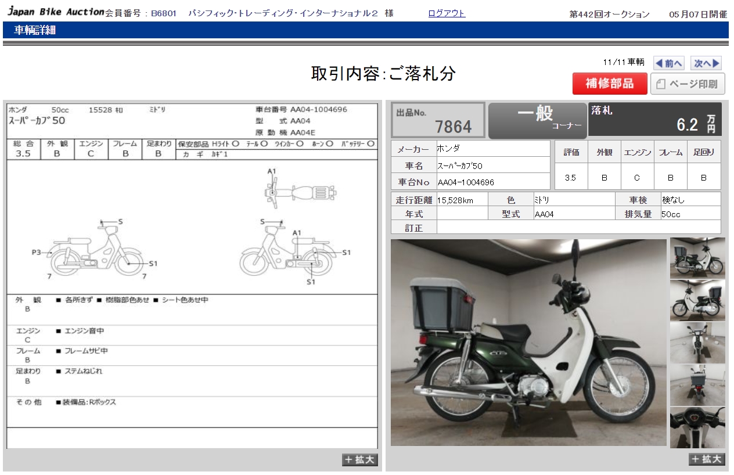734x475 pixels.
Task: Click the 一般コーナー label
Action: pos(537,121)
